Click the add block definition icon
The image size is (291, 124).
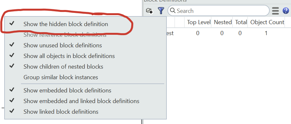[149, 11]
